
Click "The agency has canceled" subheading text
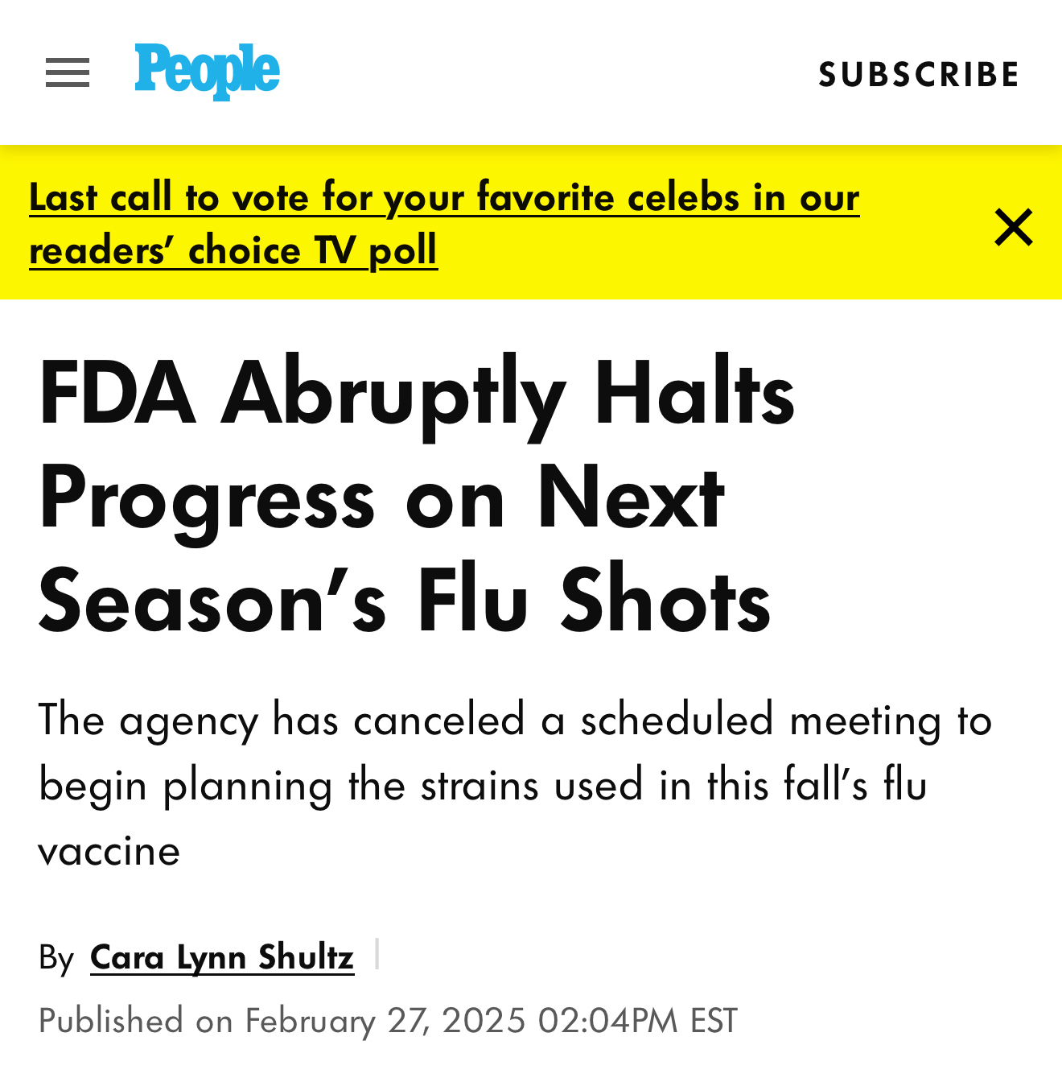[x=282, y=719]
